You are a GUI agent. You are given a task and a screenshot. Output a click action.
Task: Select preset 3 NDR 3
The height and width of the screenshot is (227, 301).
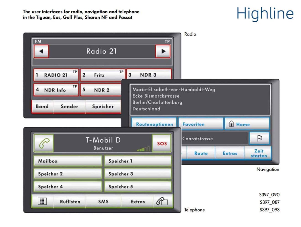(x=149, y=74)
